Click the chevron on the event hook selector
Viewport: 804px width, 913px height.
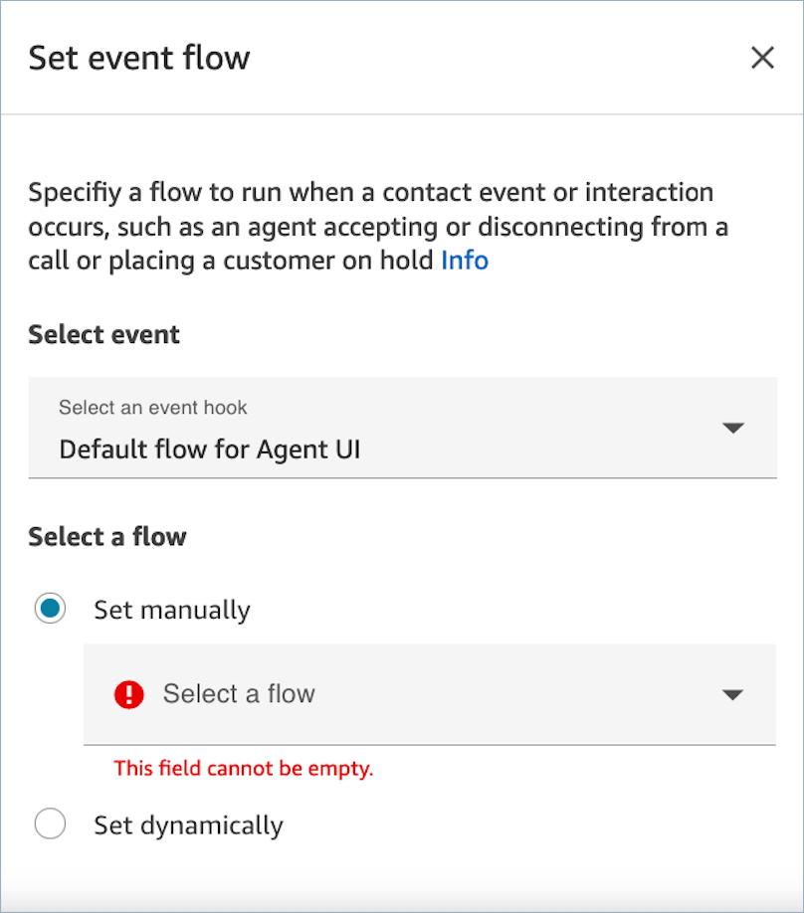point(733,428)
